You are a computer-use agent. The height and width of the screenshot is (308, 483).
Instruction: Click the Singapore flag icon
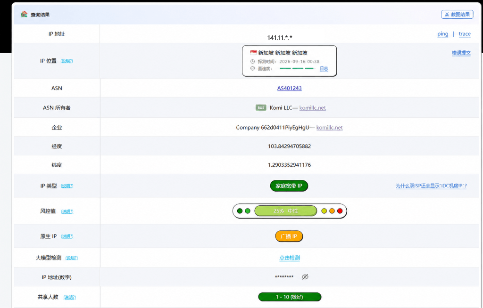click(253, 53)
